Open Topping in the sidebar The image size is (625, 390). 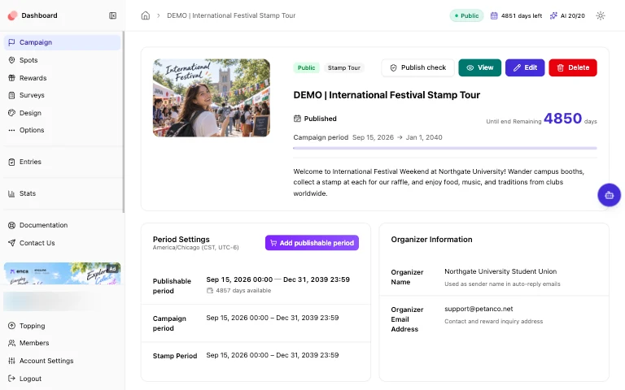tap(62, 326)
